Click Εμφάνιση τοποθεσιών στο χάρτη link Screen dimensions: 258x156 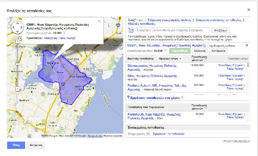155,98
